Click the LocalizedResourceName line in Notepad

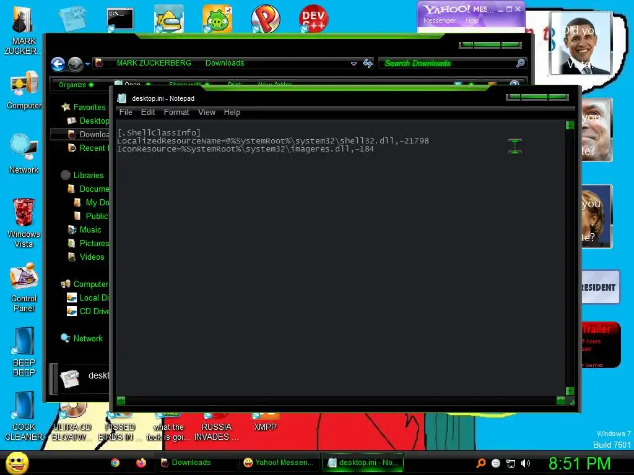click(x=273, y=140)
